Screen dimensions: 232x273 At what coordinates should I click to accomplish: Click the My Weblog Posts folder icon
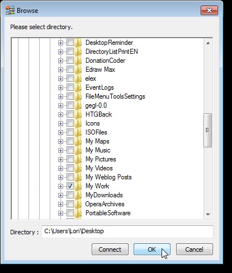(x=78, y=177)
